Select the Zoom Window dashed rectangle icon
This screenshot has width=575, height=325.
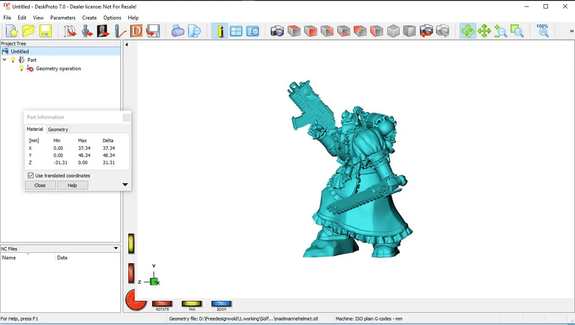[517, 31]
